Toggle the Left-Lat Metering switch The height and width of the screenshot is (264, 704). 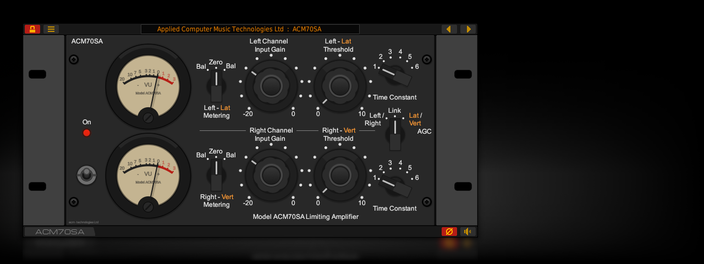[x=217, y=85]
